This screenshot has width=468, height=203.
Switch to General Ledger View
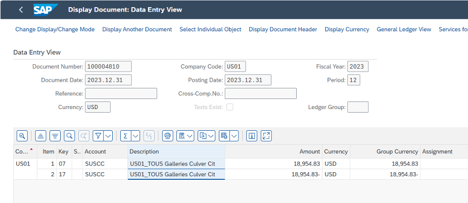[x=404, y=29]
